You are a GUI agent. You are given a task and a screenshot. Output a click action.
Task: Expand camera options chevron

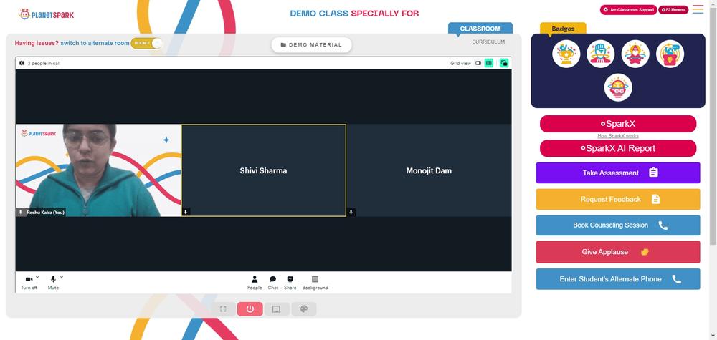pyautogui.click(x=37, y=277)
